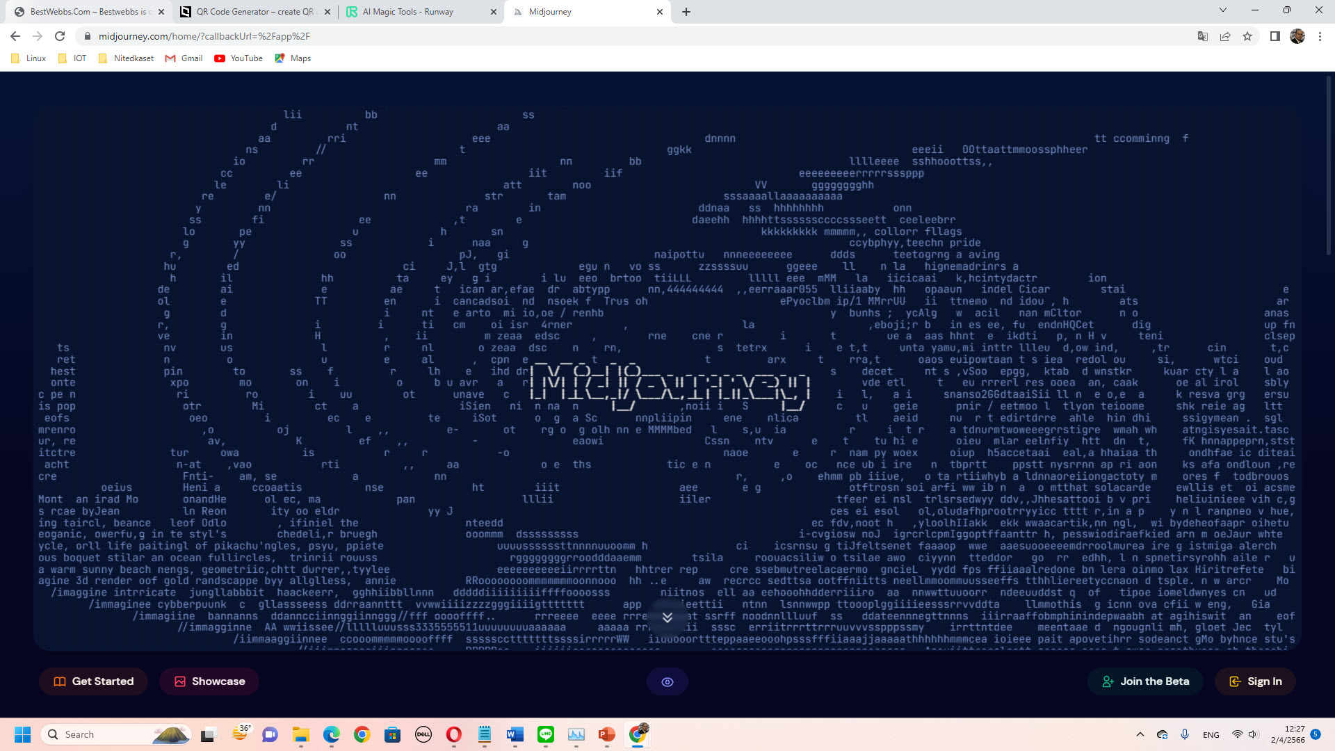Open the Maps bookmark
Image resolution: width=1335 pixels, height=751 pixels.
tap(293, 58)
